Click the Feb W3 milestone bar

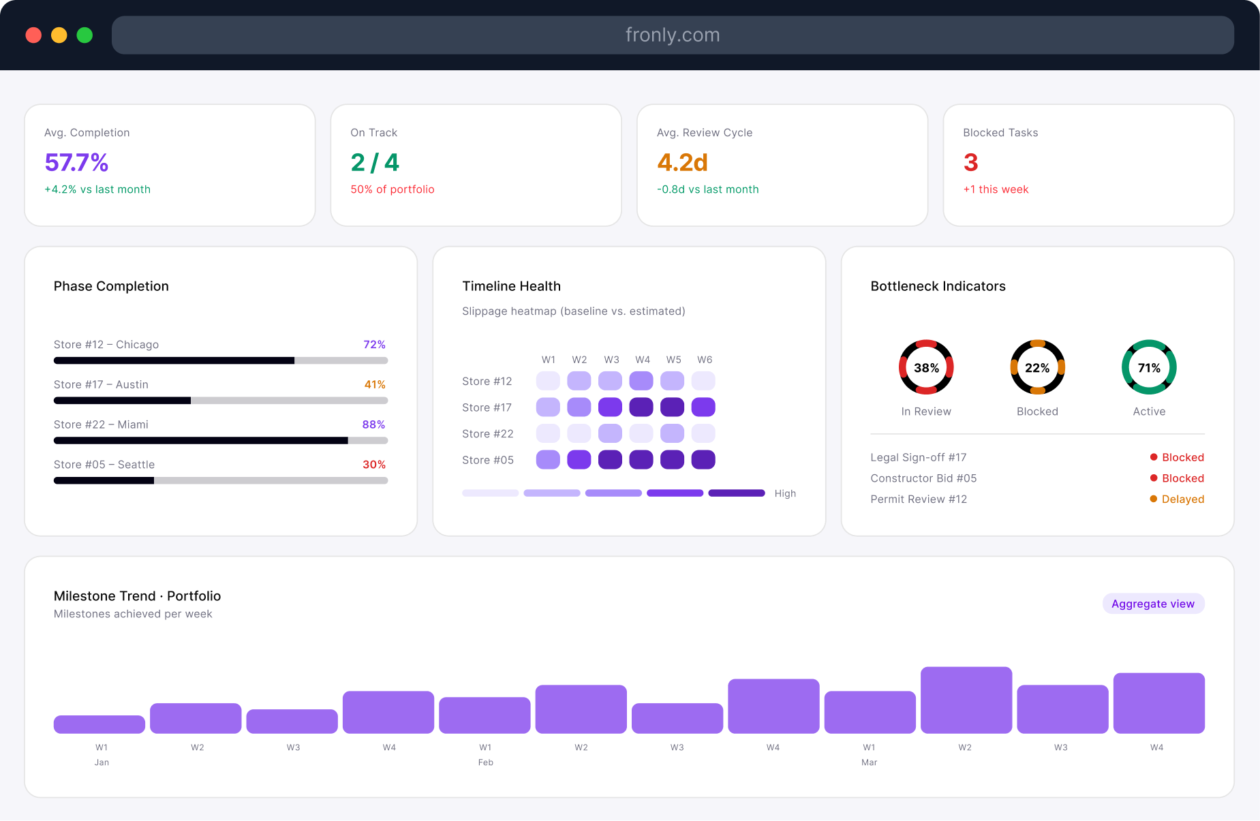point(677,719)
